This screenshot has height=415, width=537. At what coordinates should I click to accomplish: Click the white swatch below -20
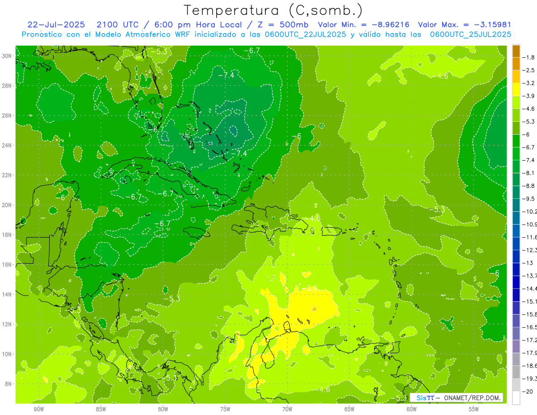click(x=516, y=398)
